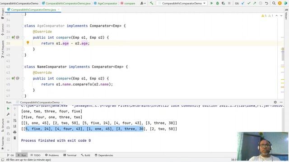The height and width of the screenshot is (162, 289).
Task: Click the Run console horizontal scrollbar
Action: (x=44, y=151)
